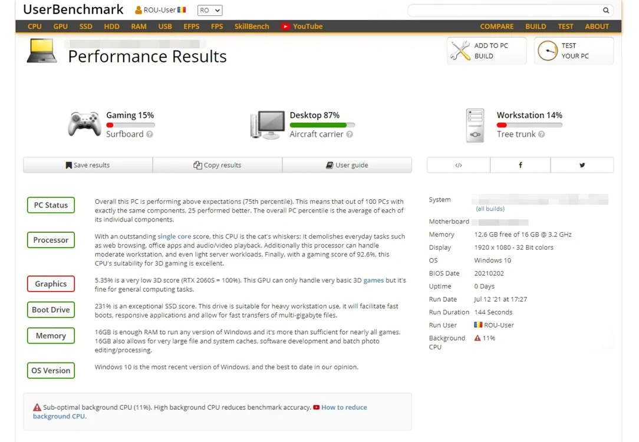Open the '(all builds)' link
Screen dimensions: 639x442
(x=490, y=209)
